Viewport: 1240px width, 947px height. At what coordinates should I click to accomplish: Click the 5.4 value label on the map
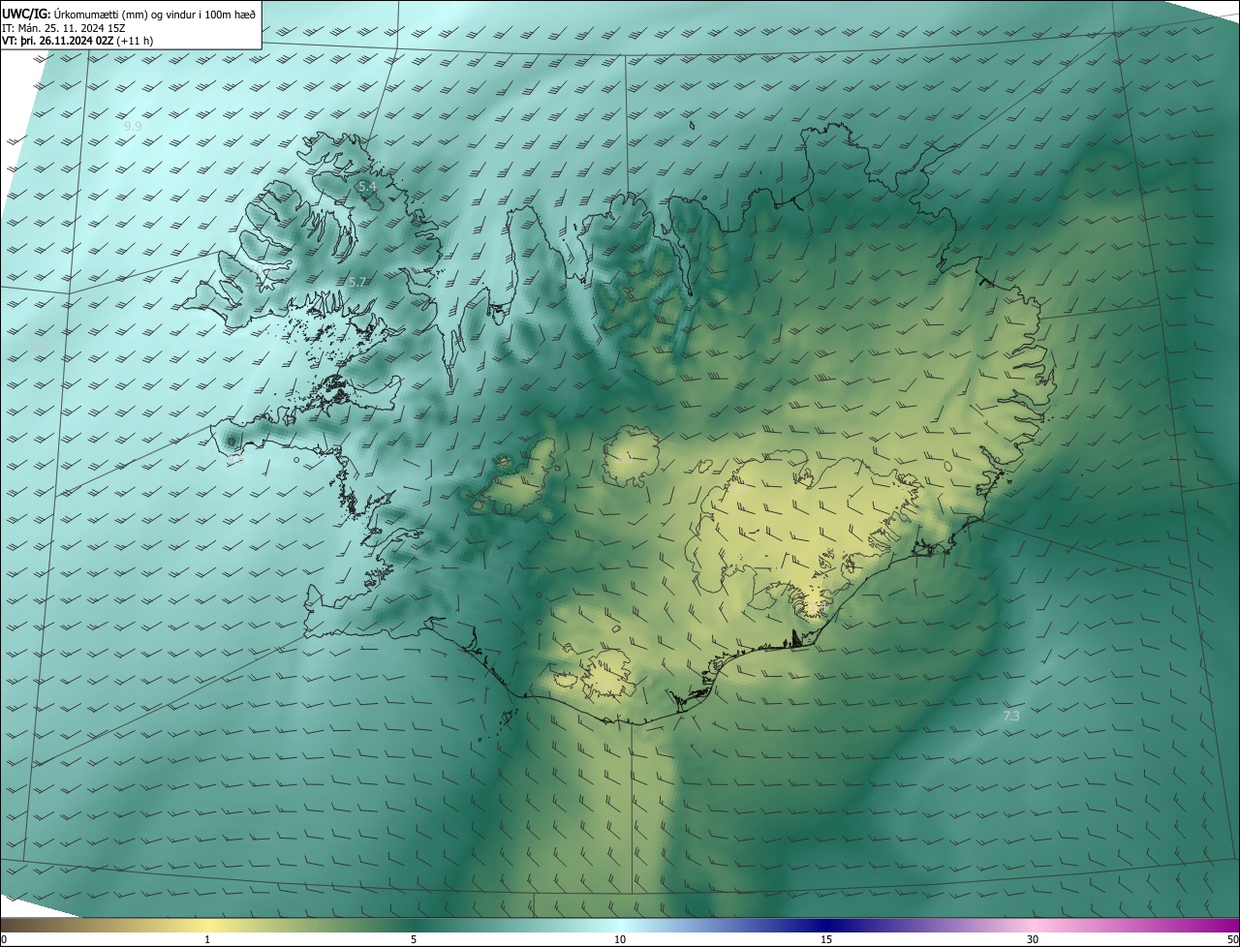click(x=367, y=186)
